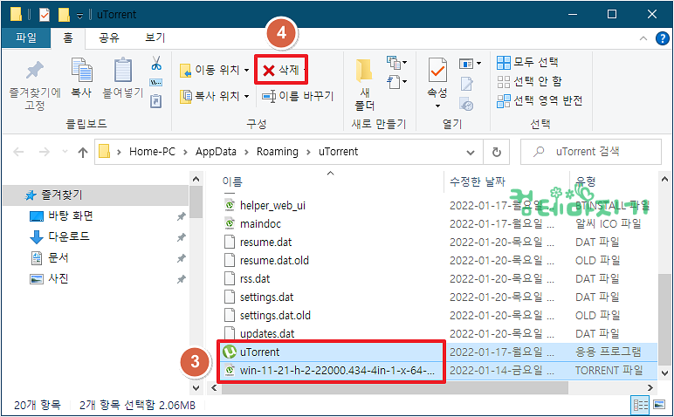Switch to the Share (공유) tab
Image resolution: width=674 pixels, height=417 pixels.
(x=109, y=38)
